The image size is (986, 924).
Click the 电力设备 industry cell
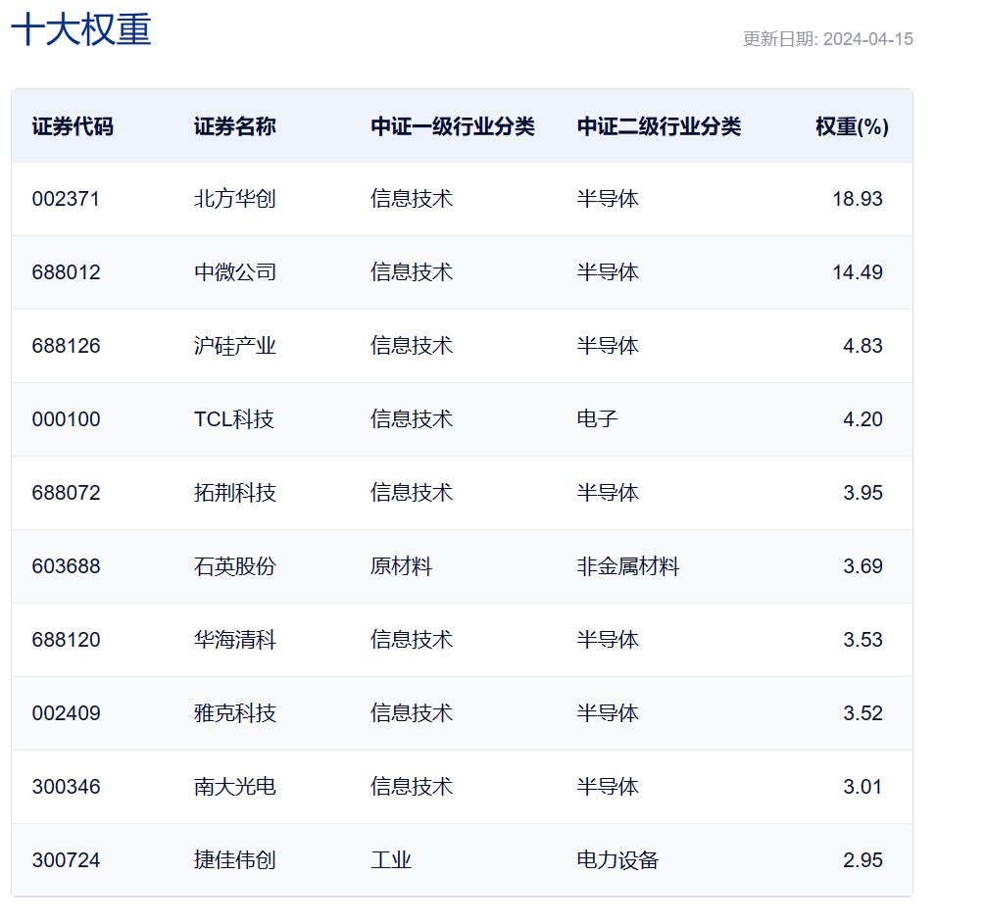coord(617,860)
